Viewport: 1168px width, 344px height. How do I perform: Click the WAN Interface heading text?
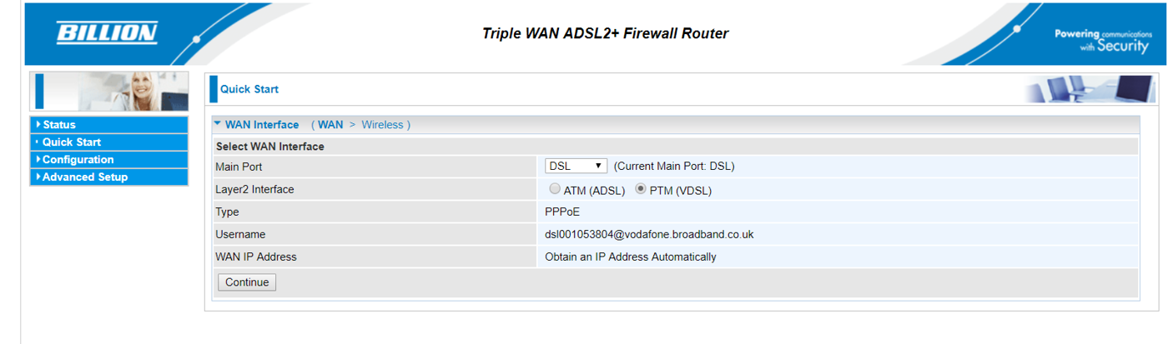pyautogui.click(x=262, y=125)
